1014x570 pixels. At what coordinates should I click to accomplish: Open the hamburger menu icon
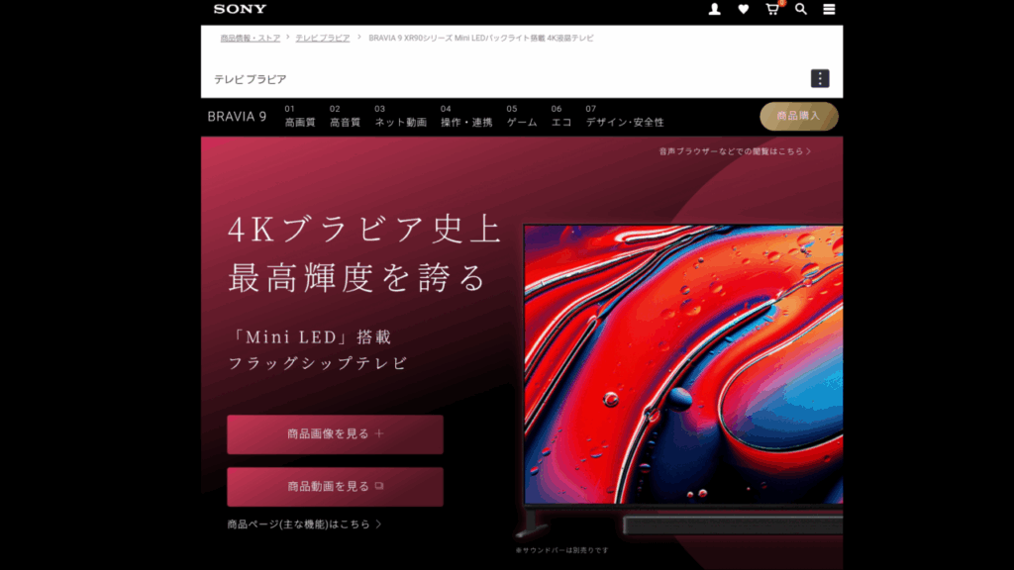point(829,9)
